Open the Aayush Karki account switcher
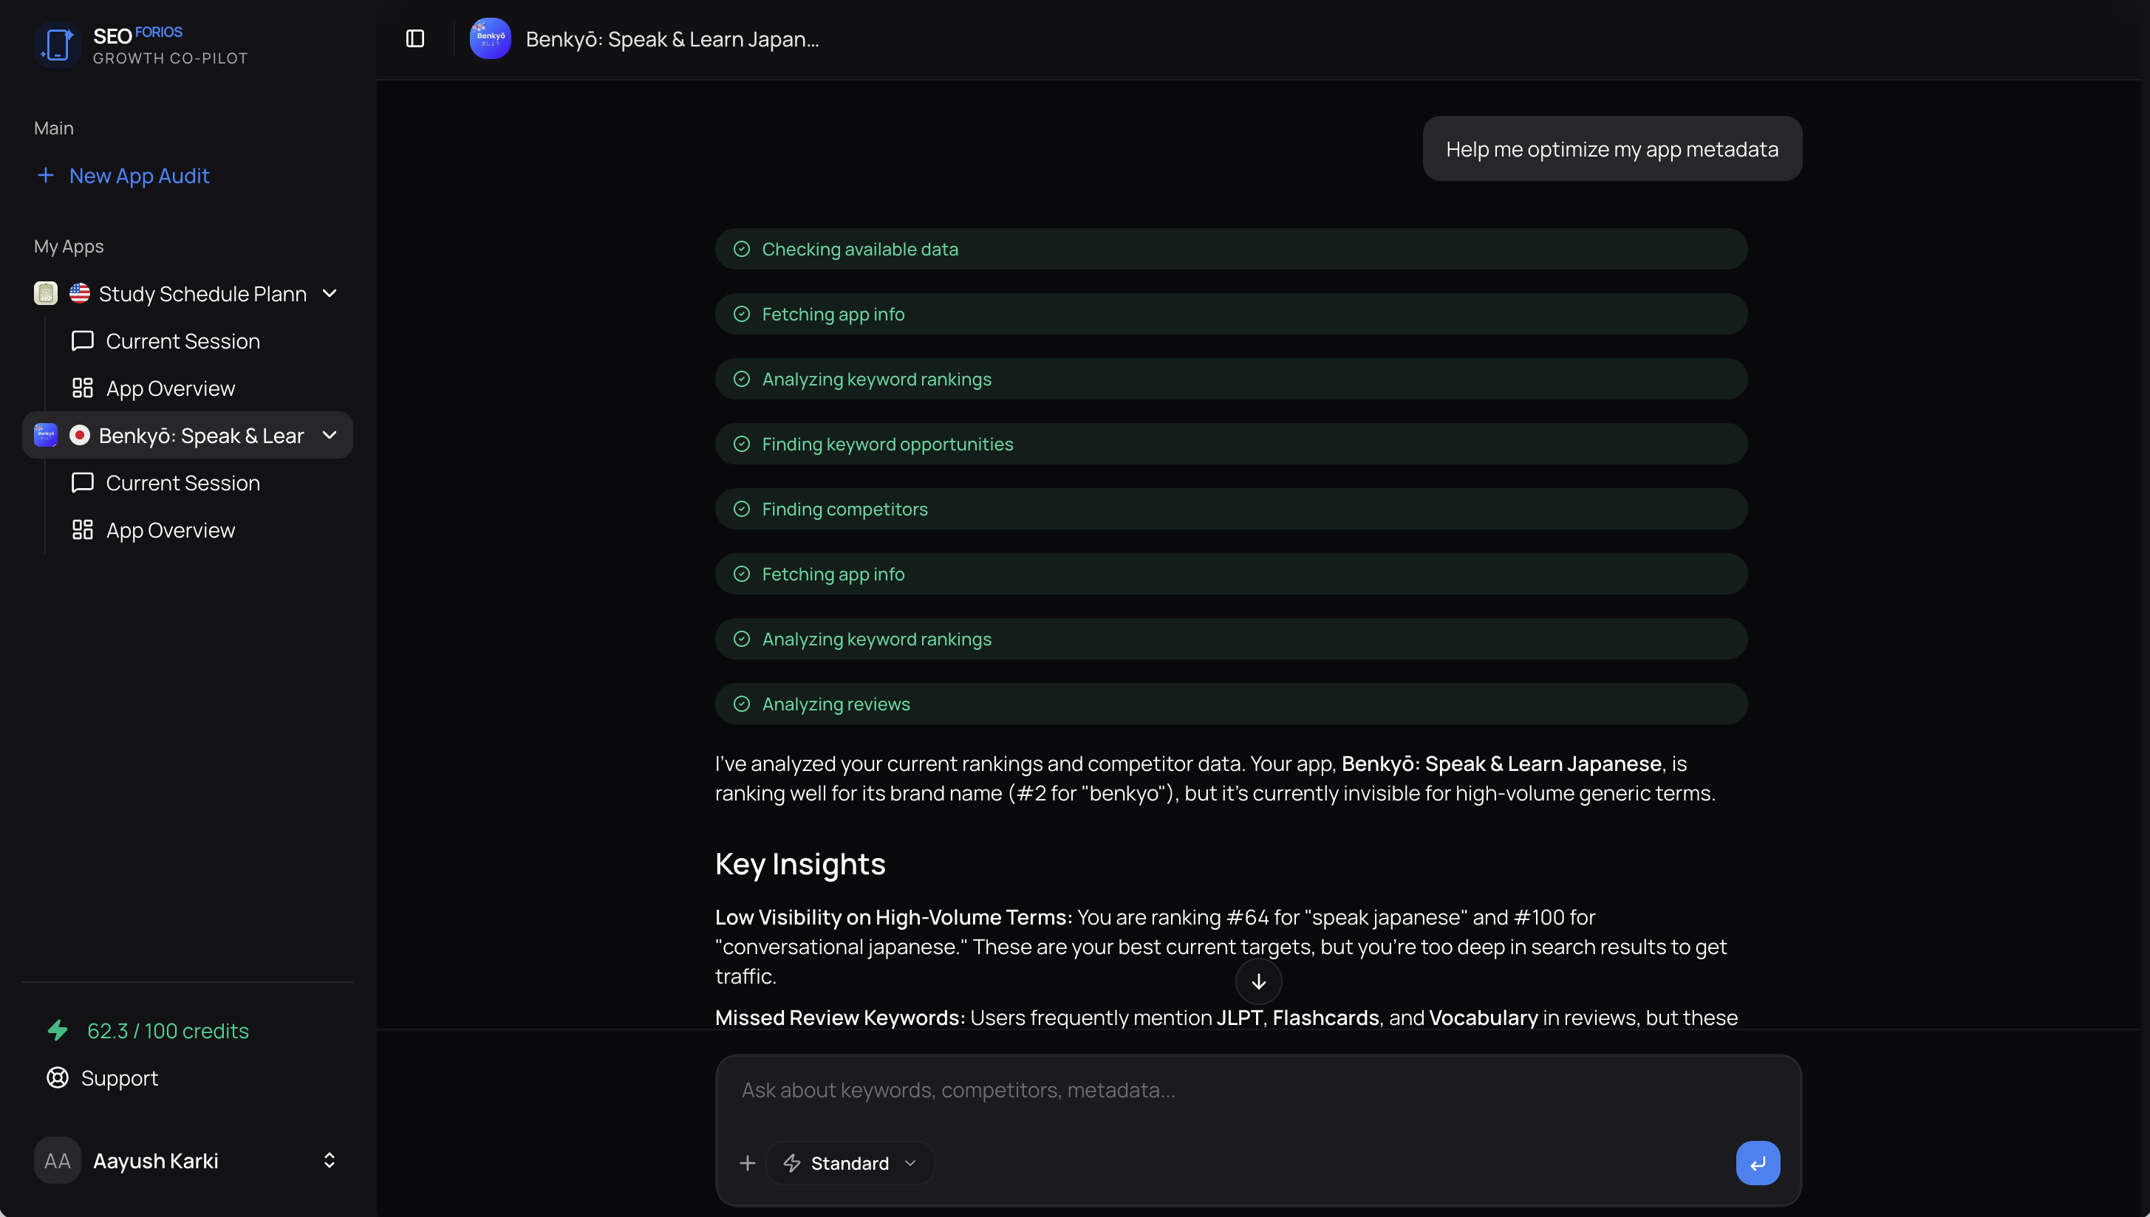The width and height of the screenshot is (2150, 1217). (x=329, y=1160)
